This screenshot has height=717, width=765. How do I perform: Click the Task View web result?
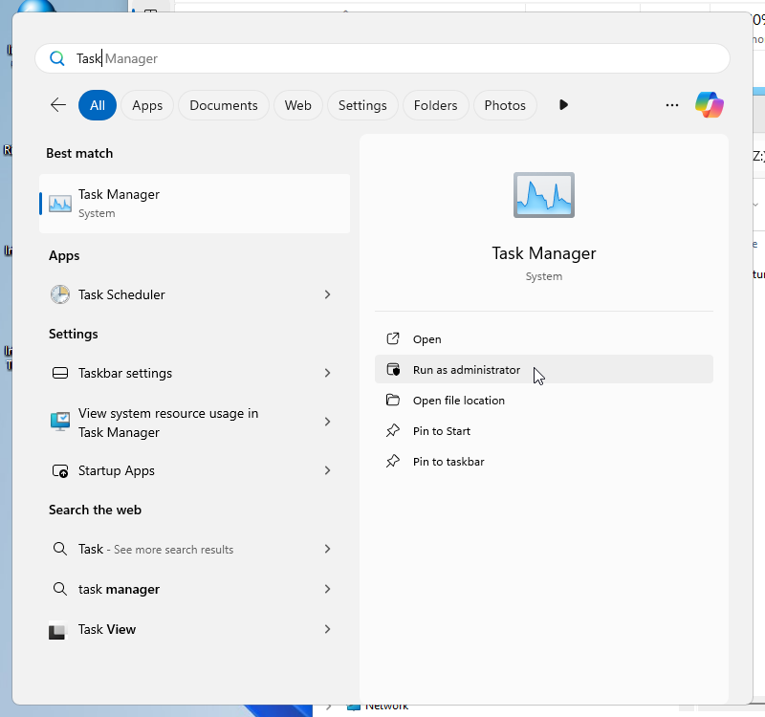point(193,630)
